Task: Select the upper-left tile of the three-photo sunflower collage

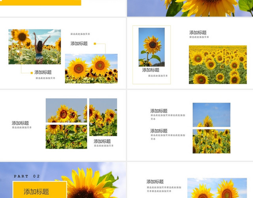Action: 66,110
